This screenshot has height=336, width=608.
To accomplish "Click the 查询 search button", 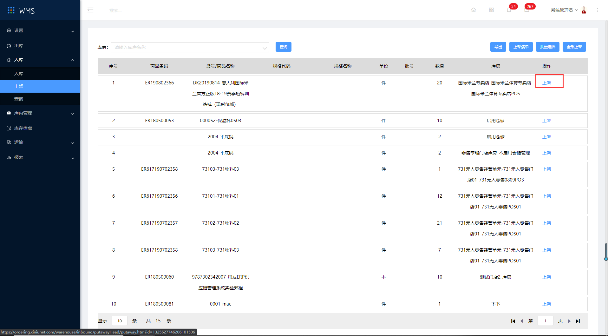I will click(x=284, y=47).
